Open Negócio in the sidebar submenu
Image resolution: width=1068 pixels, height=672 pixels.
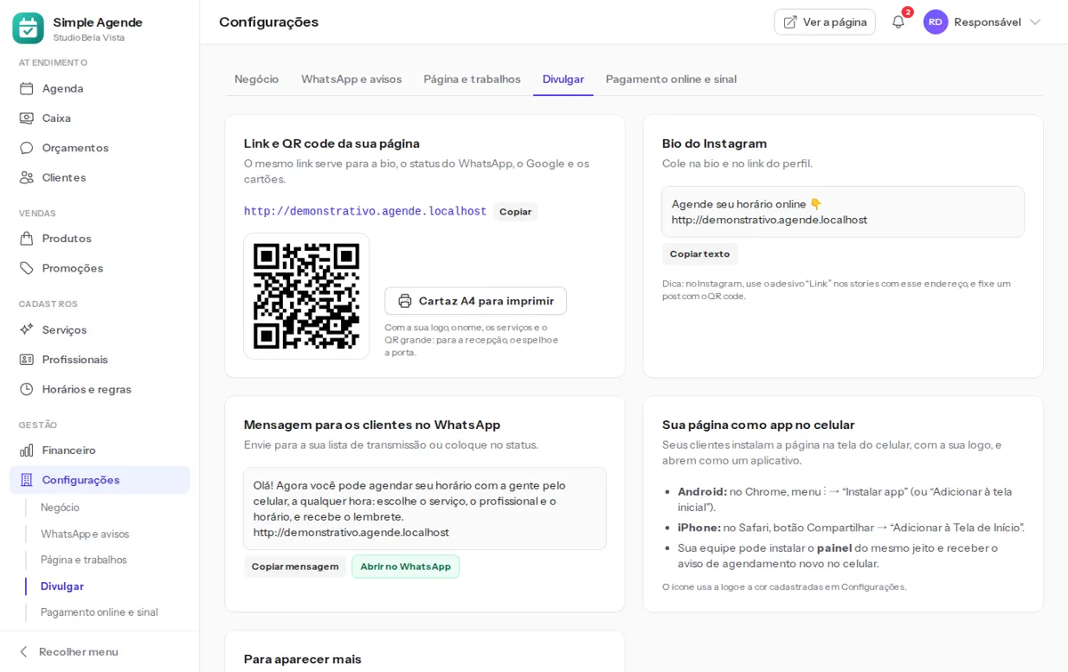pos(61,507)
